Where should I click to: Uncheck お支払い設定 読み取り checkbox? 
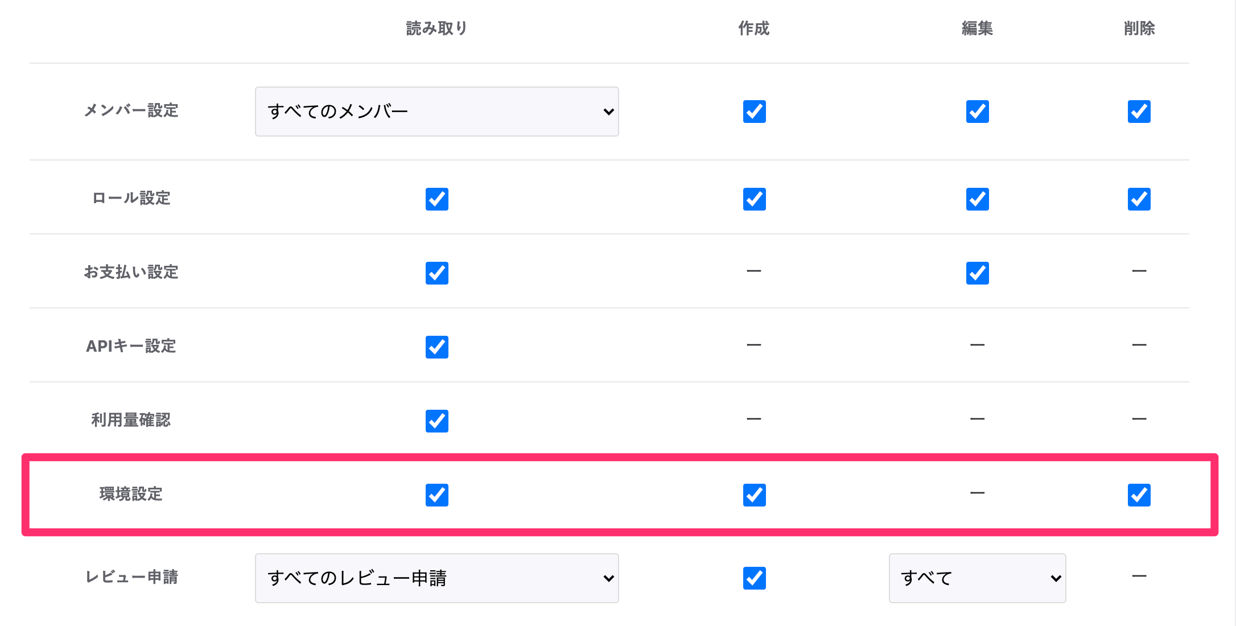tap(436, 273)
